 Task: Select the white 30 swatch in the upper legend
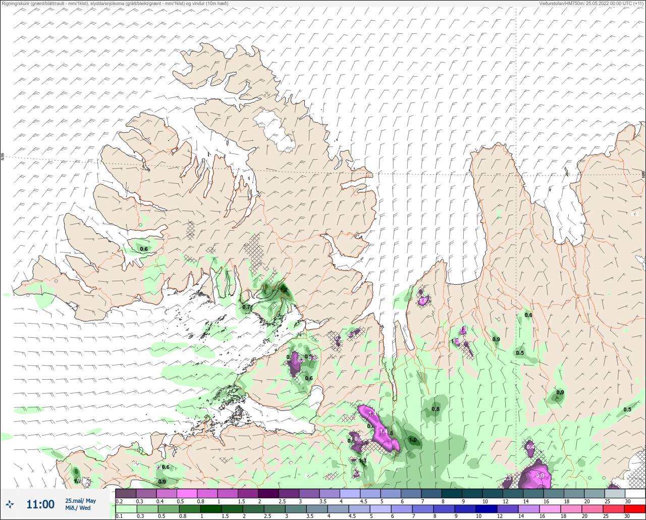pos(635,493)
